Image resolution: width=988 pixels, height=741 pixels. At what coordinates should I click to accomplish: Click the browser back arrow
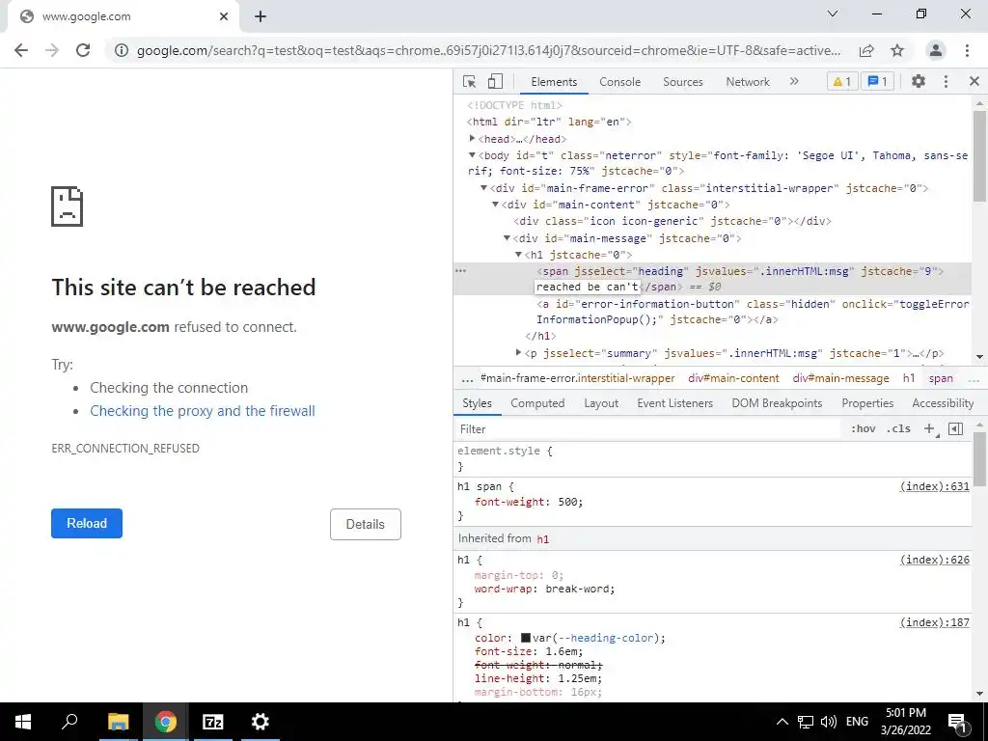[x=21, y=50]
